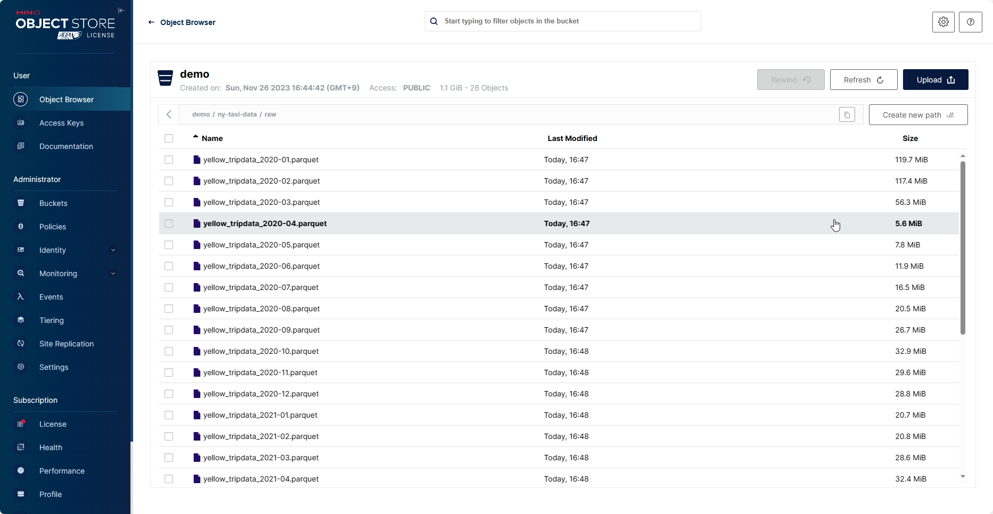Click the back arrow beside Object Browser title

point(151,22)
